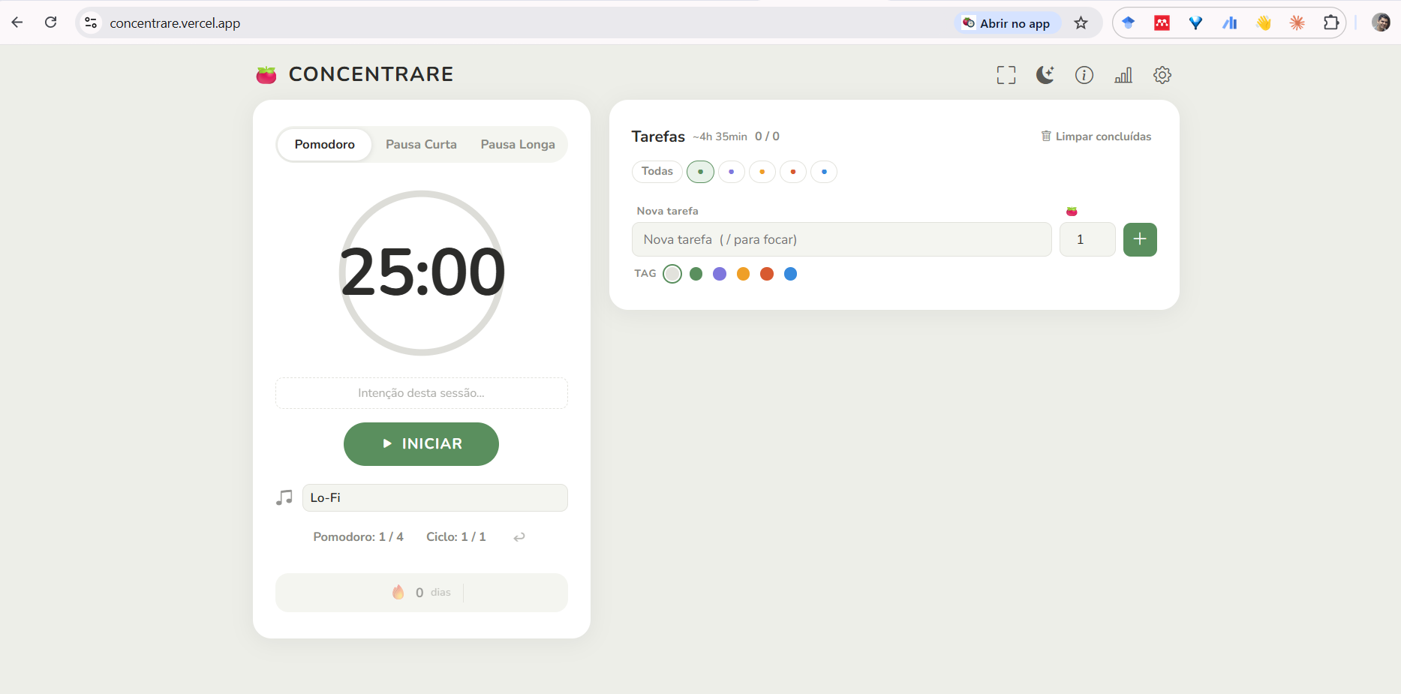This screenshot has height=694, width=1401.
Task: Select the no-color TAG swatch
Action: (672, 274)
